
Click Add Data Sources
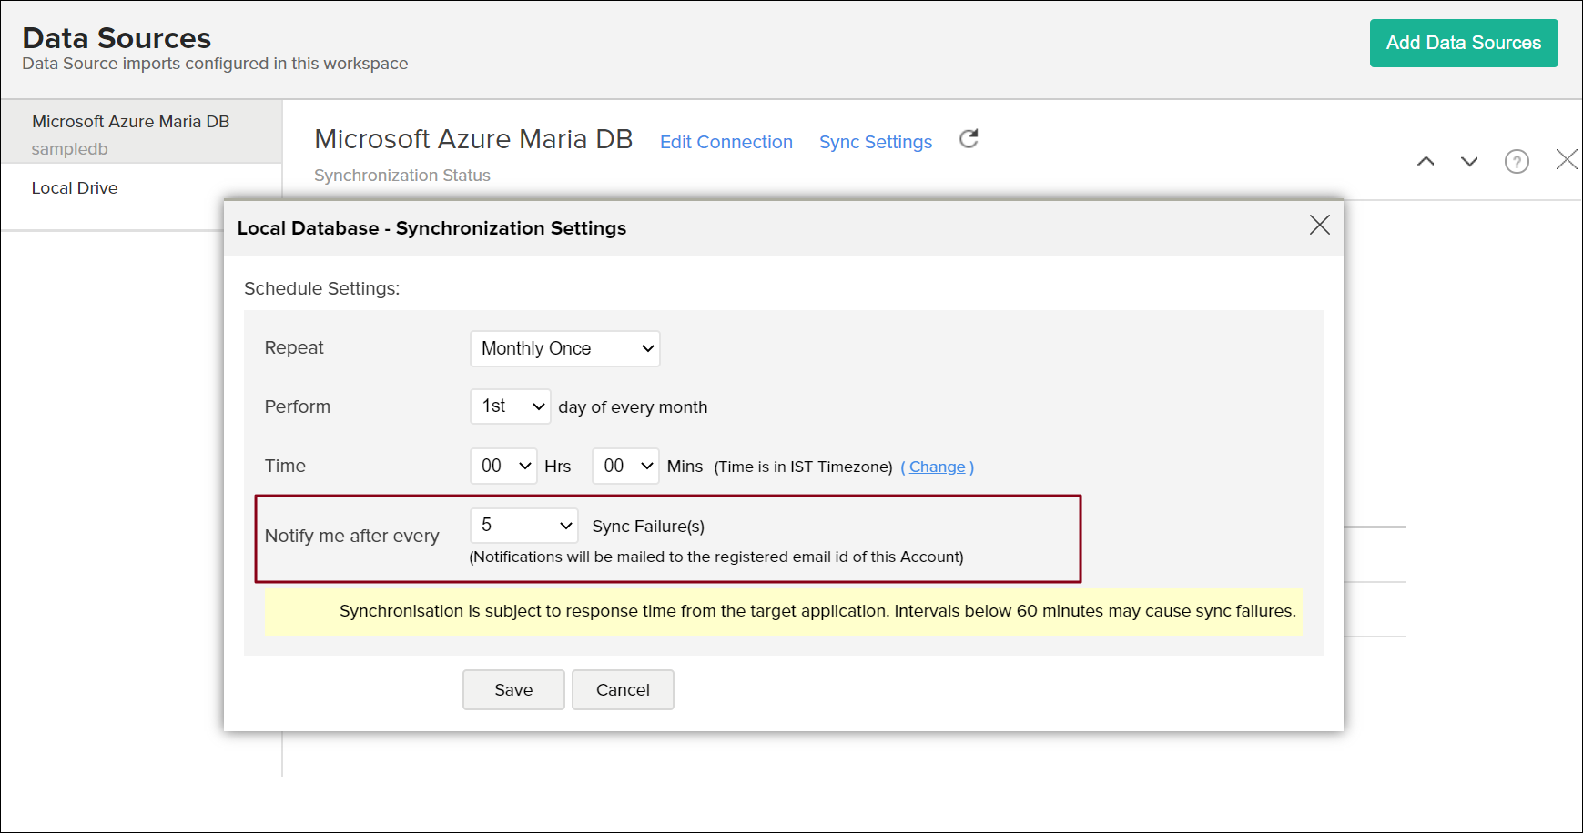click(x=1464, y=43)
